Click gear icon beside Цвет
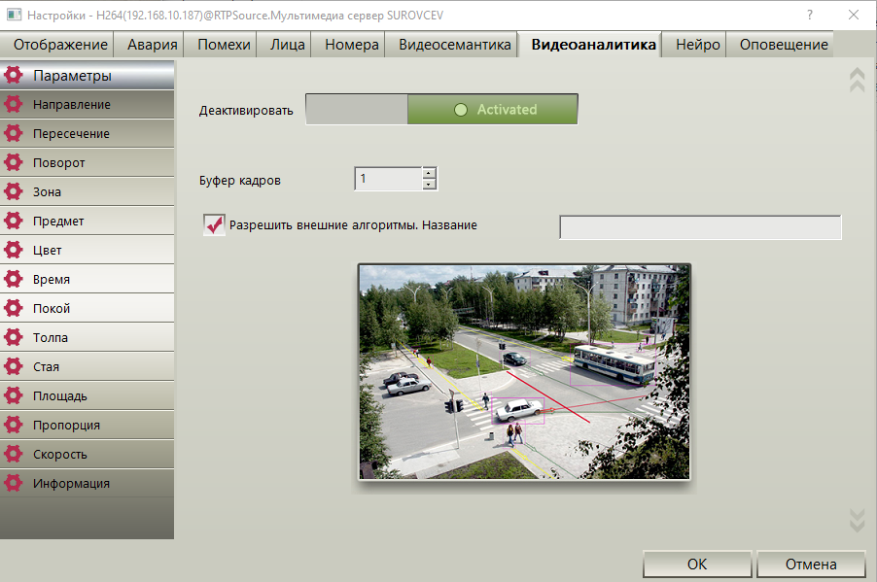The width and height of the screenshot is (877, 582). tap(14, 250)
